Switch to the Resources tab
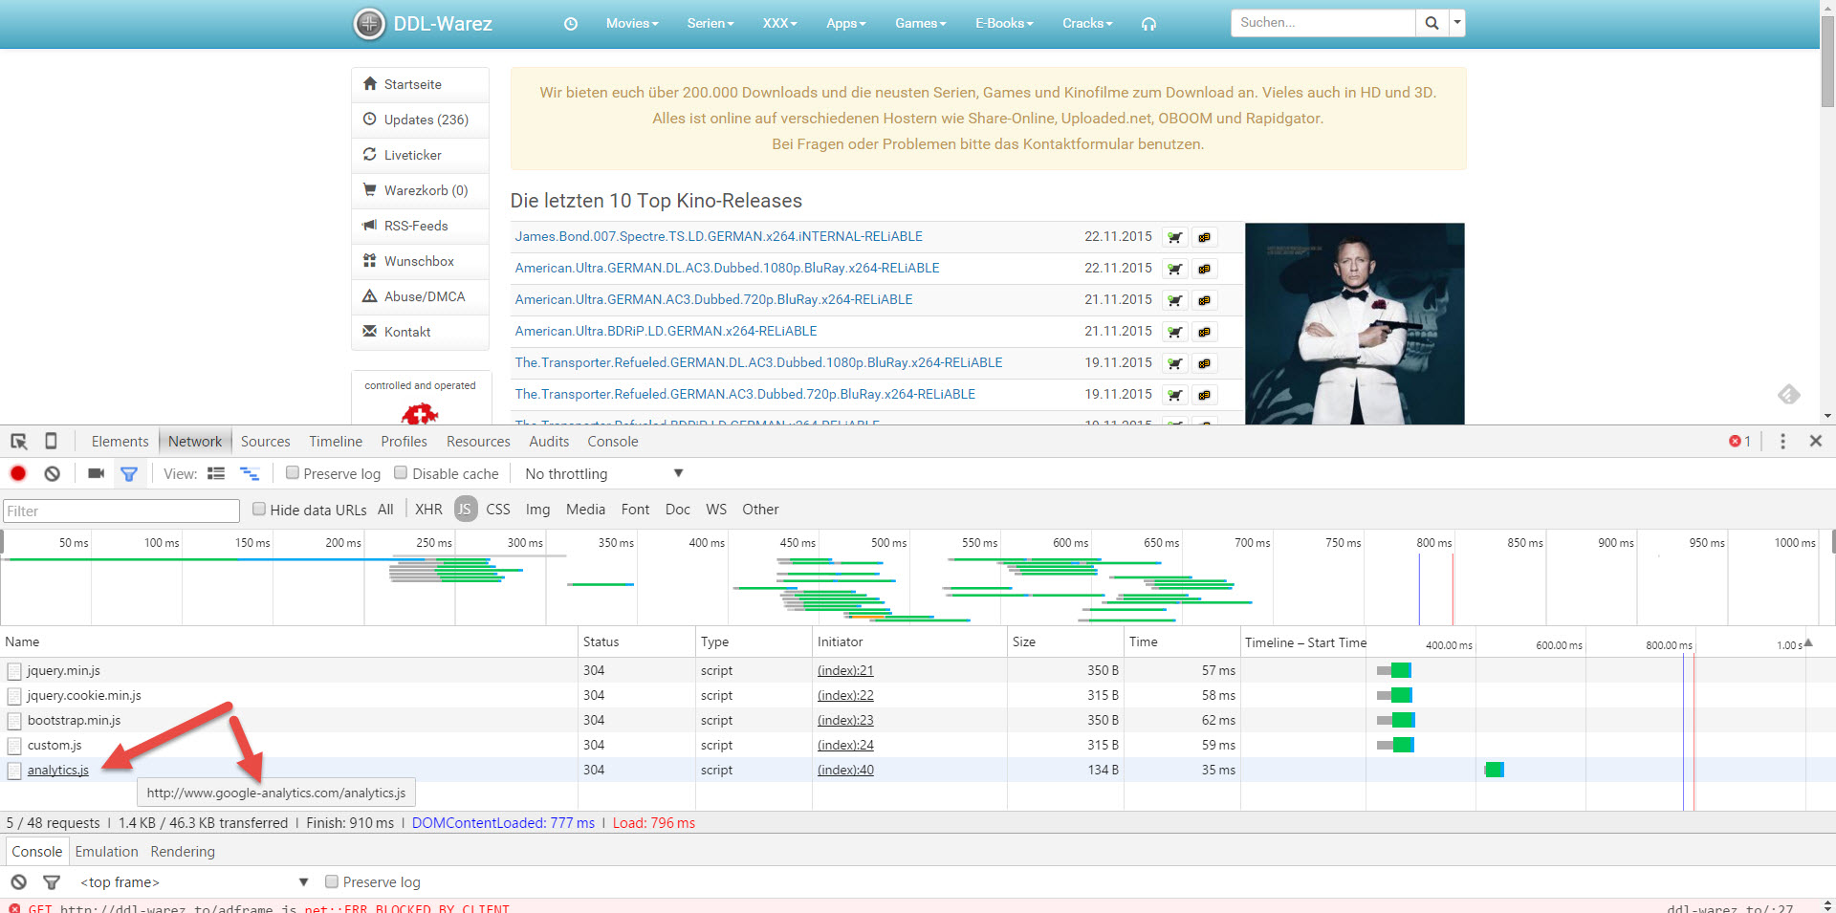This screenshot has width=1836, height=913. [478, 442]
